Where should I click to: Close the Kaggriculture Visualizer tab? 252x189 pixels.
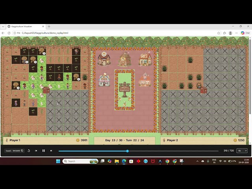point(43,26)
